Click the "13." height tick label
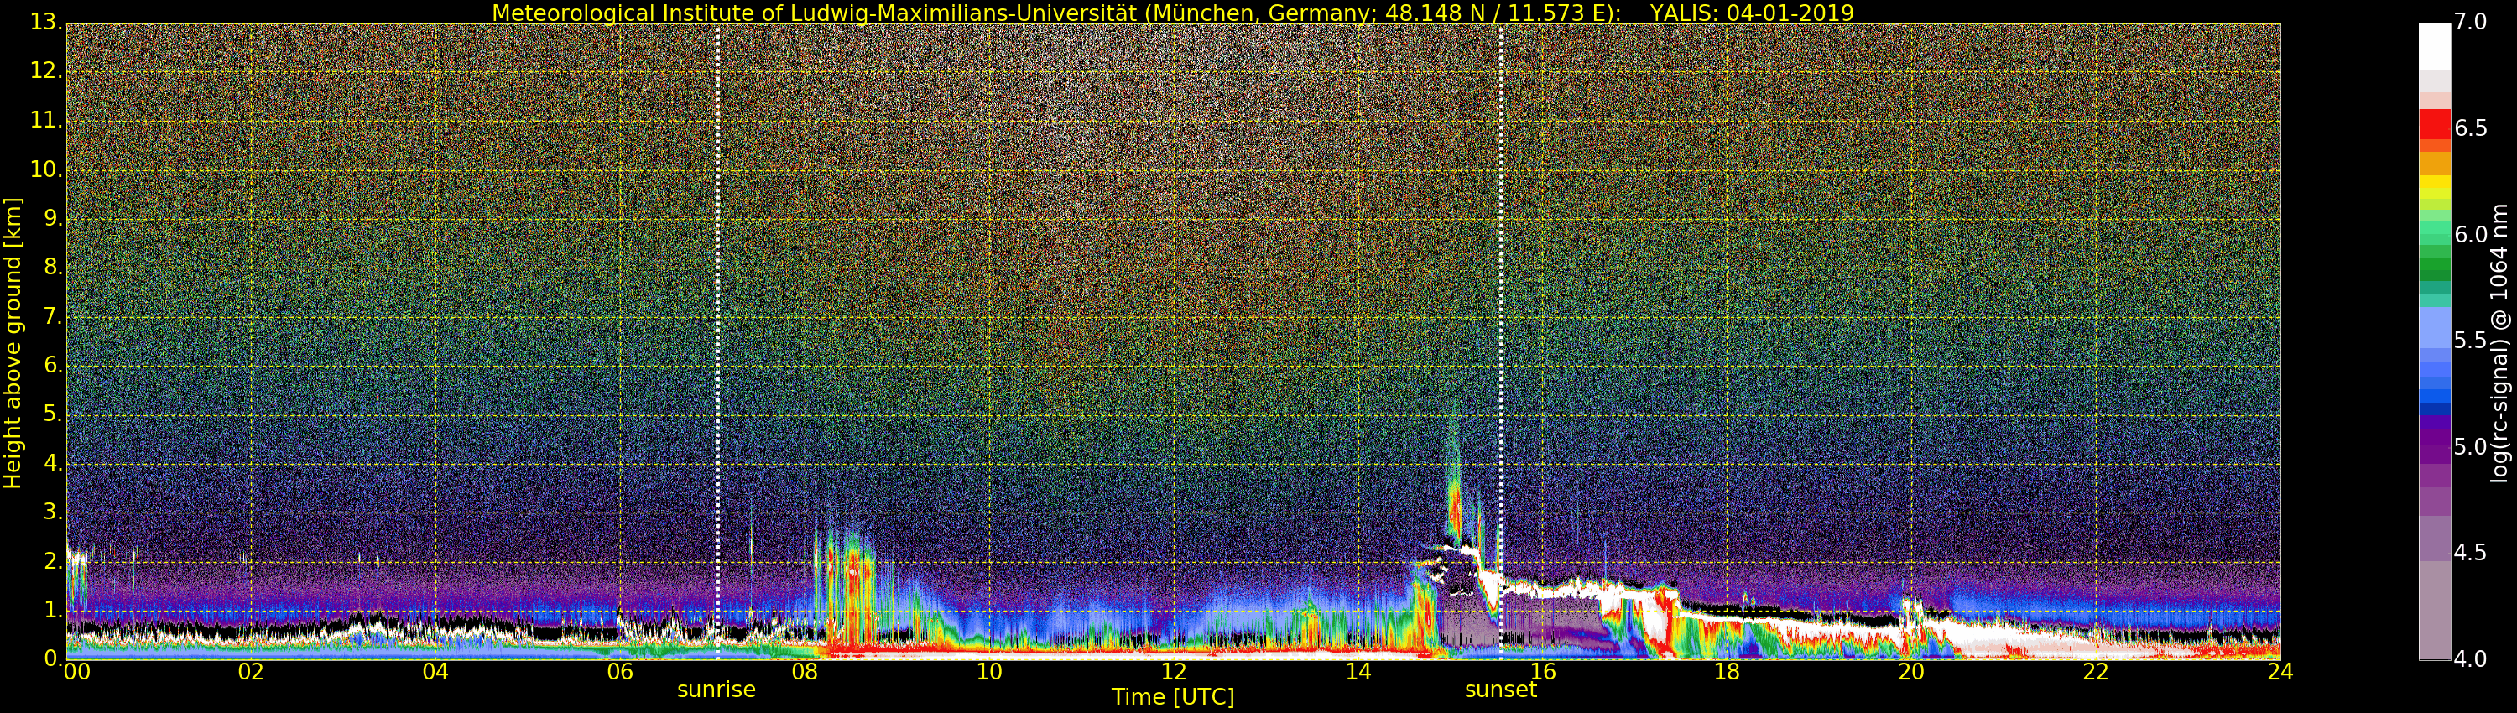This screenshot has height=713, width=2517. 45,22
